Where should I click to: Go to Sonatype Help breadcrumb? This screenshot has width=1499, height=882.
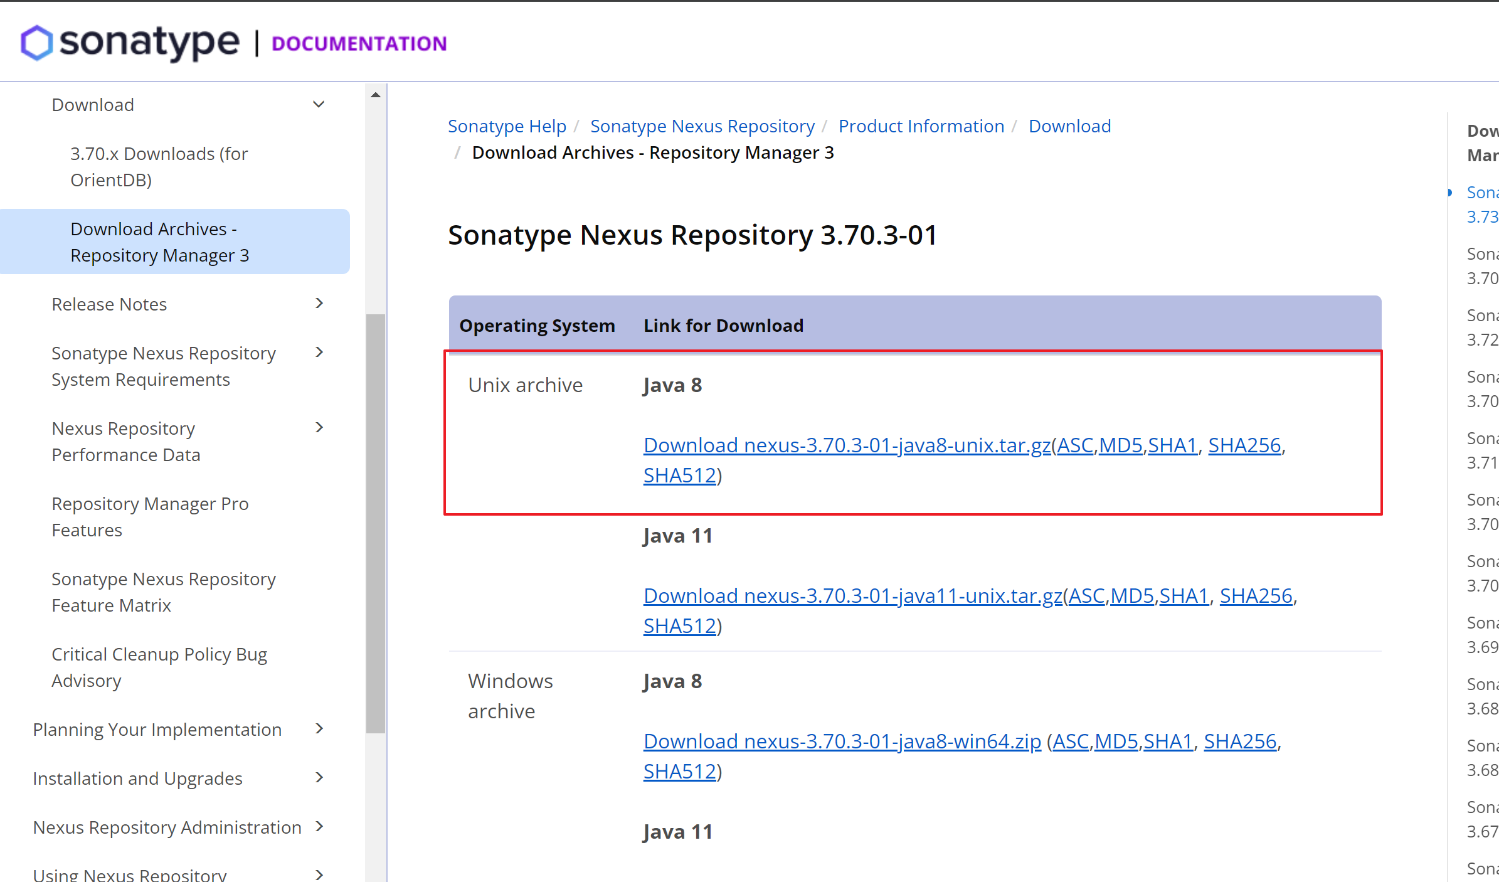coord(507,126)
